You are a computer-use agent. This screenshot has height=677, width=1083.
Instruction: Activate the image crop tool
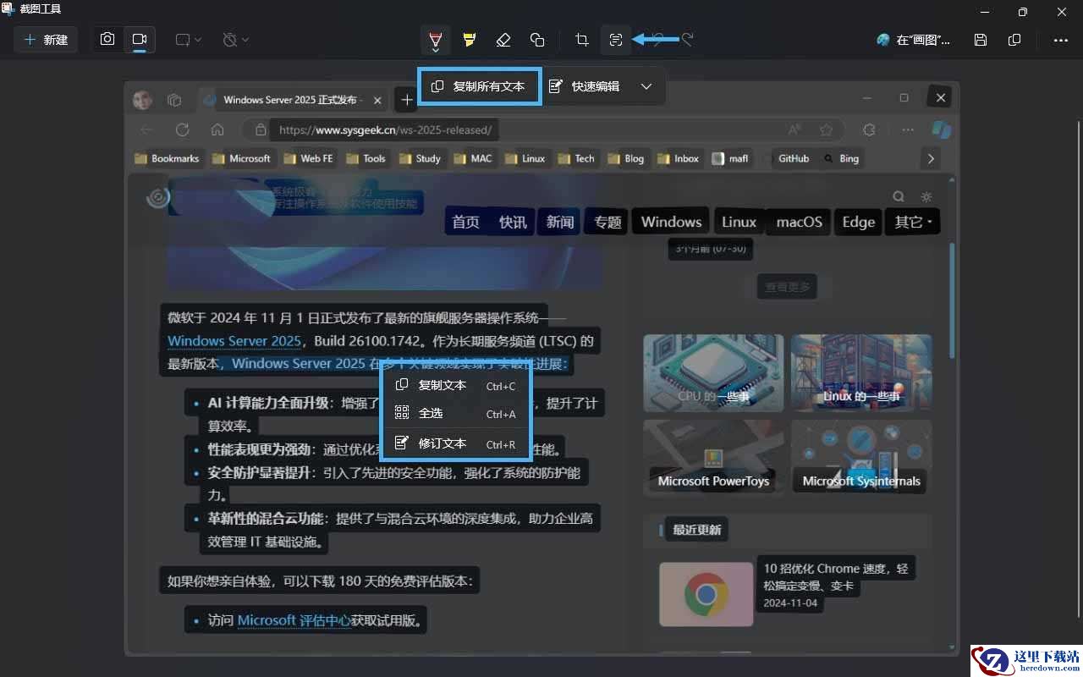(582, 40)
